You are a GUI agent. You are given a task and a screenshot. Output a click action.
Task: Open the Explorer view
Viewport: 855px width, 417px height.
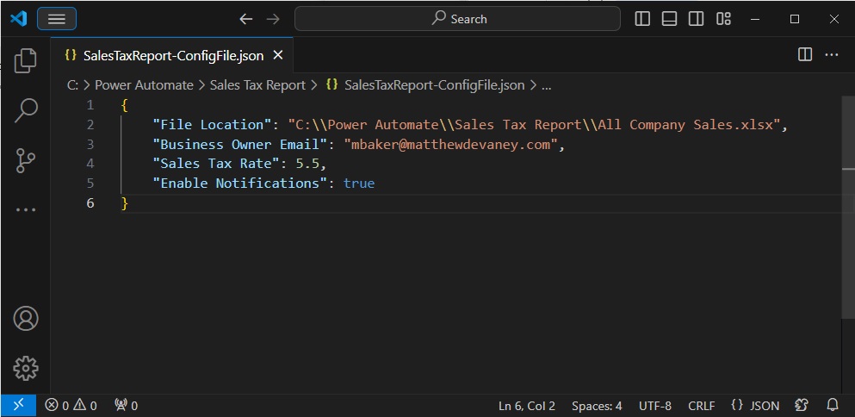coord(26,60)
